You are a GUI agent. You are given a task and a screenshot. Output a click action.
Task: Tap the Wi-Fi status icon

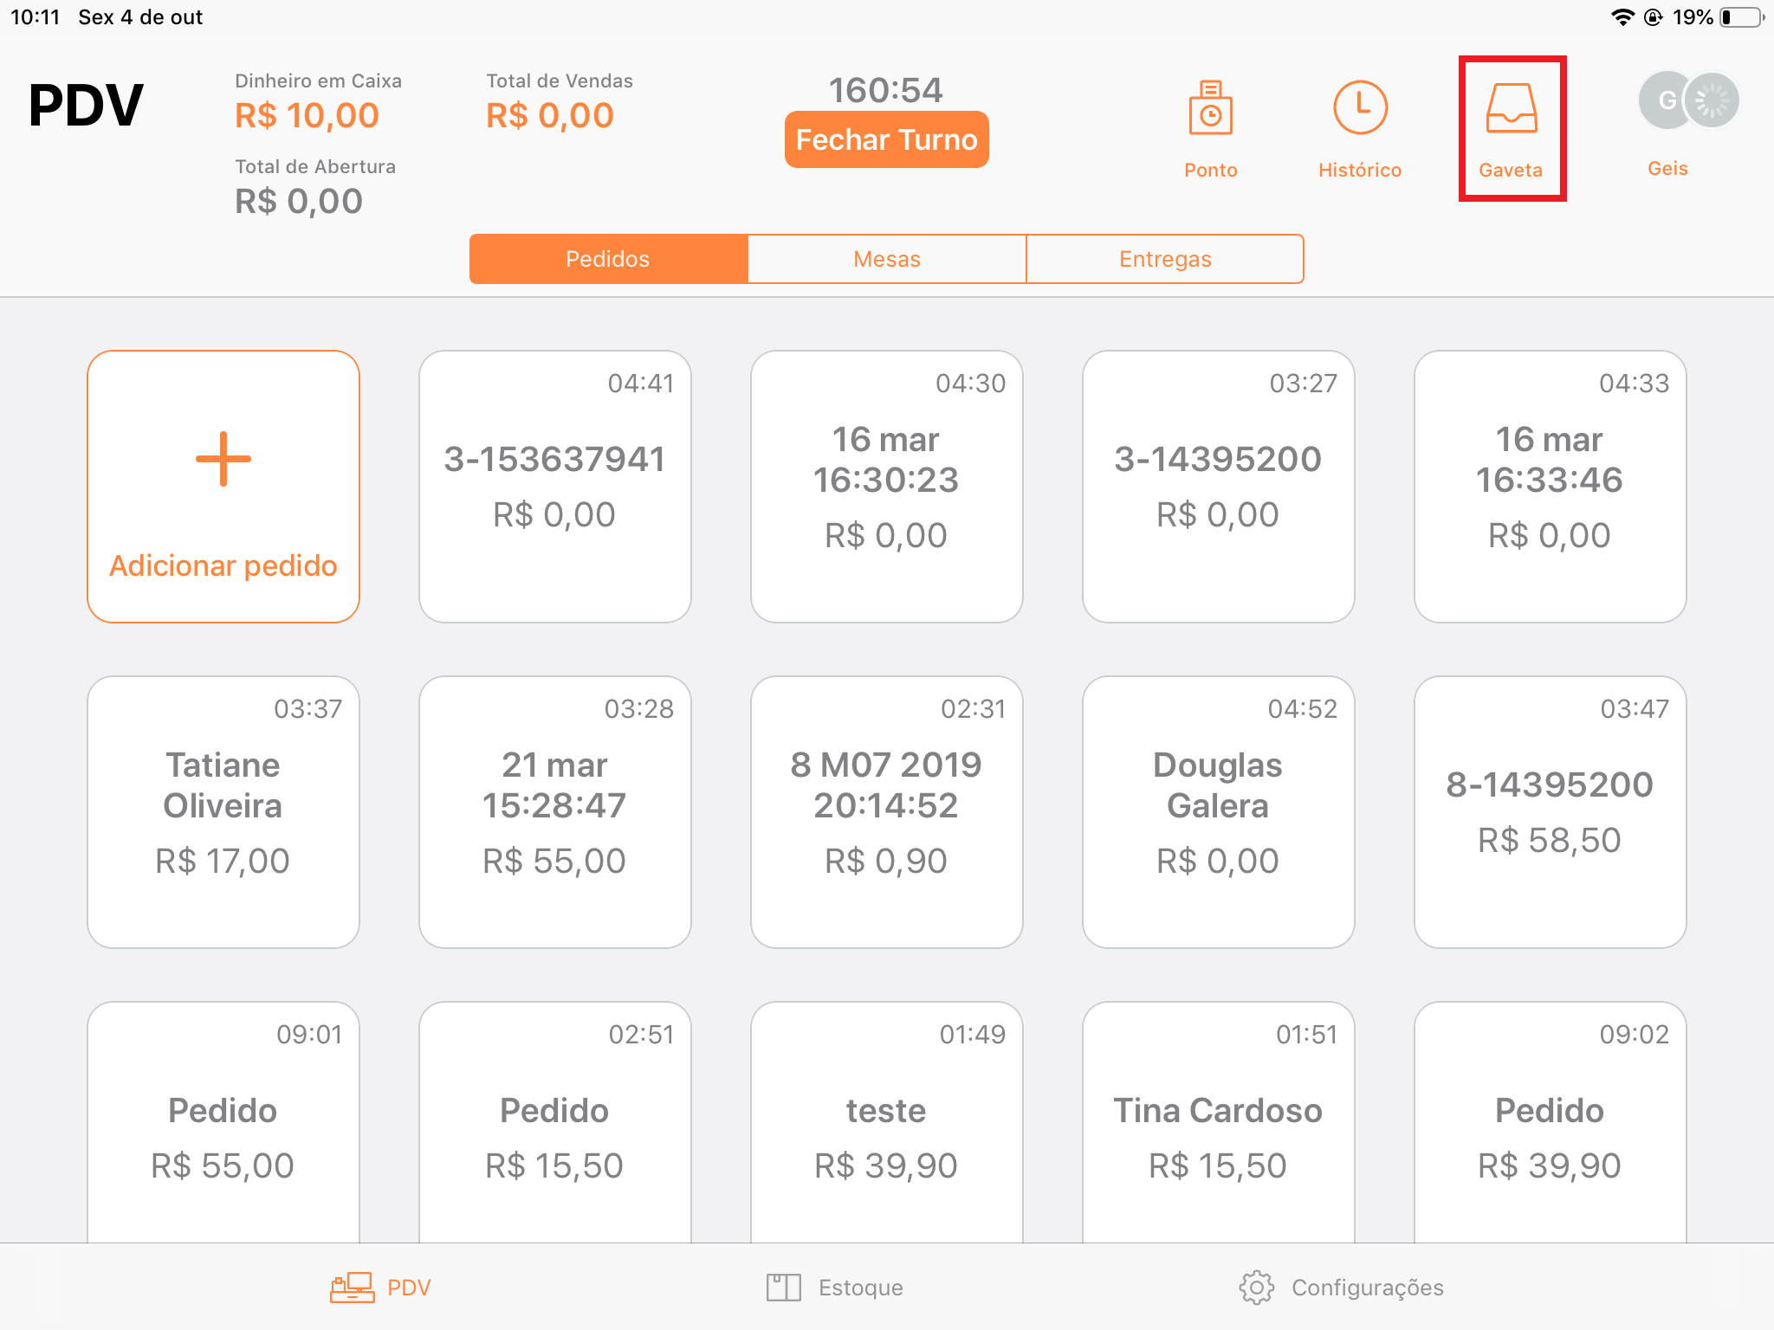(1622, 17)
